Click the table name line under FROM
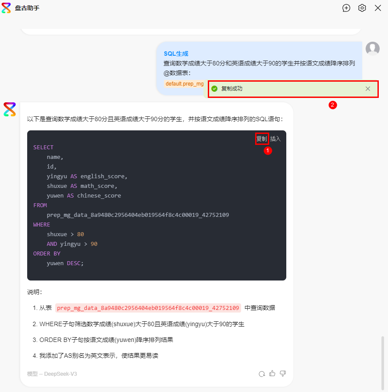388x392 pixels. (138, 215)
